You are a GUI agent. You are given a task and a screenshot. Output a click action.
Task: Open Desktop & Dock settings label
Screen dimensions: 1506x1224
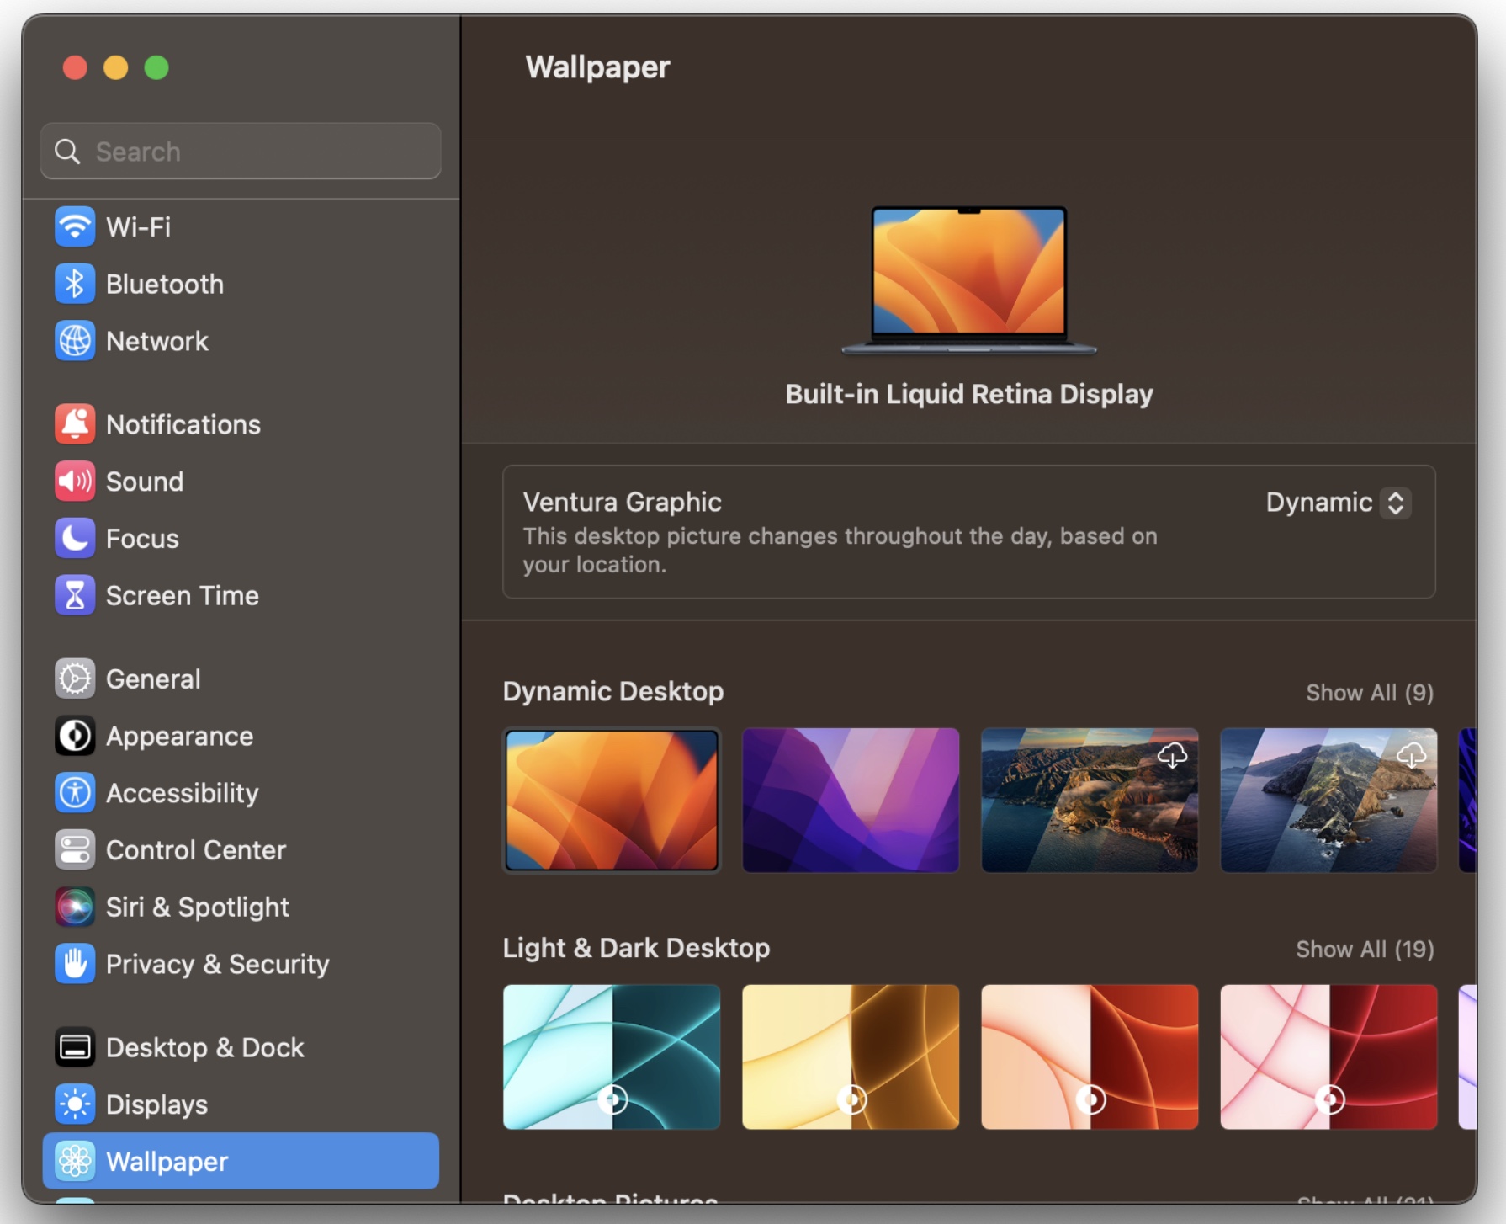205,1048
